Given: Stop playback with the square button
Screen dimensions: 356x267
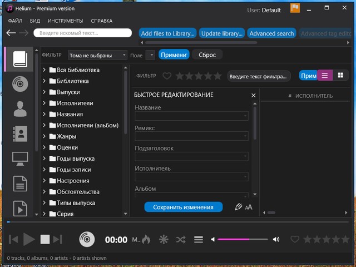Looking at the screenshot, I should (45, 239).
